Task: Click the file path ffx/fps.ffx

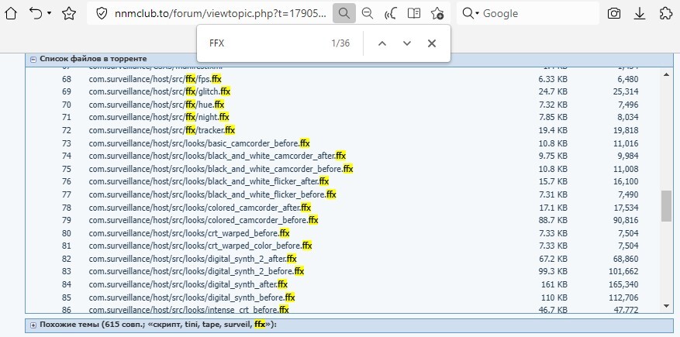Action: (155, 79)
